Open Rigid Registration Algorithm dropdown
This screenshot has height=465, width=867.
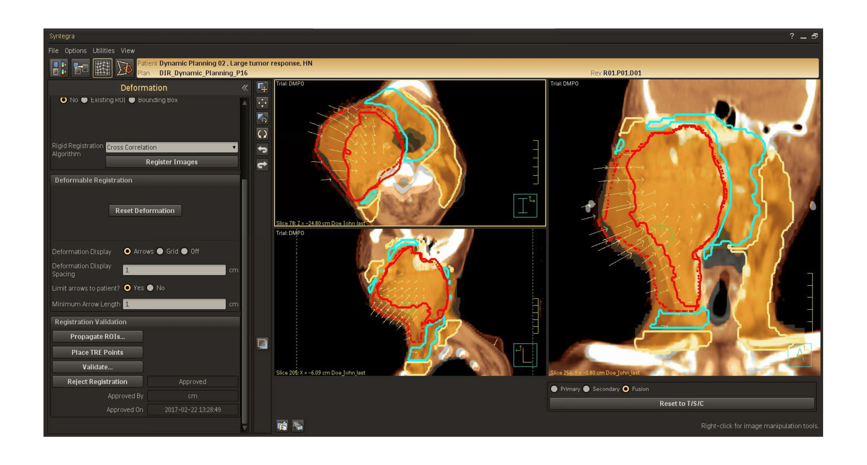tap(172, 147)
